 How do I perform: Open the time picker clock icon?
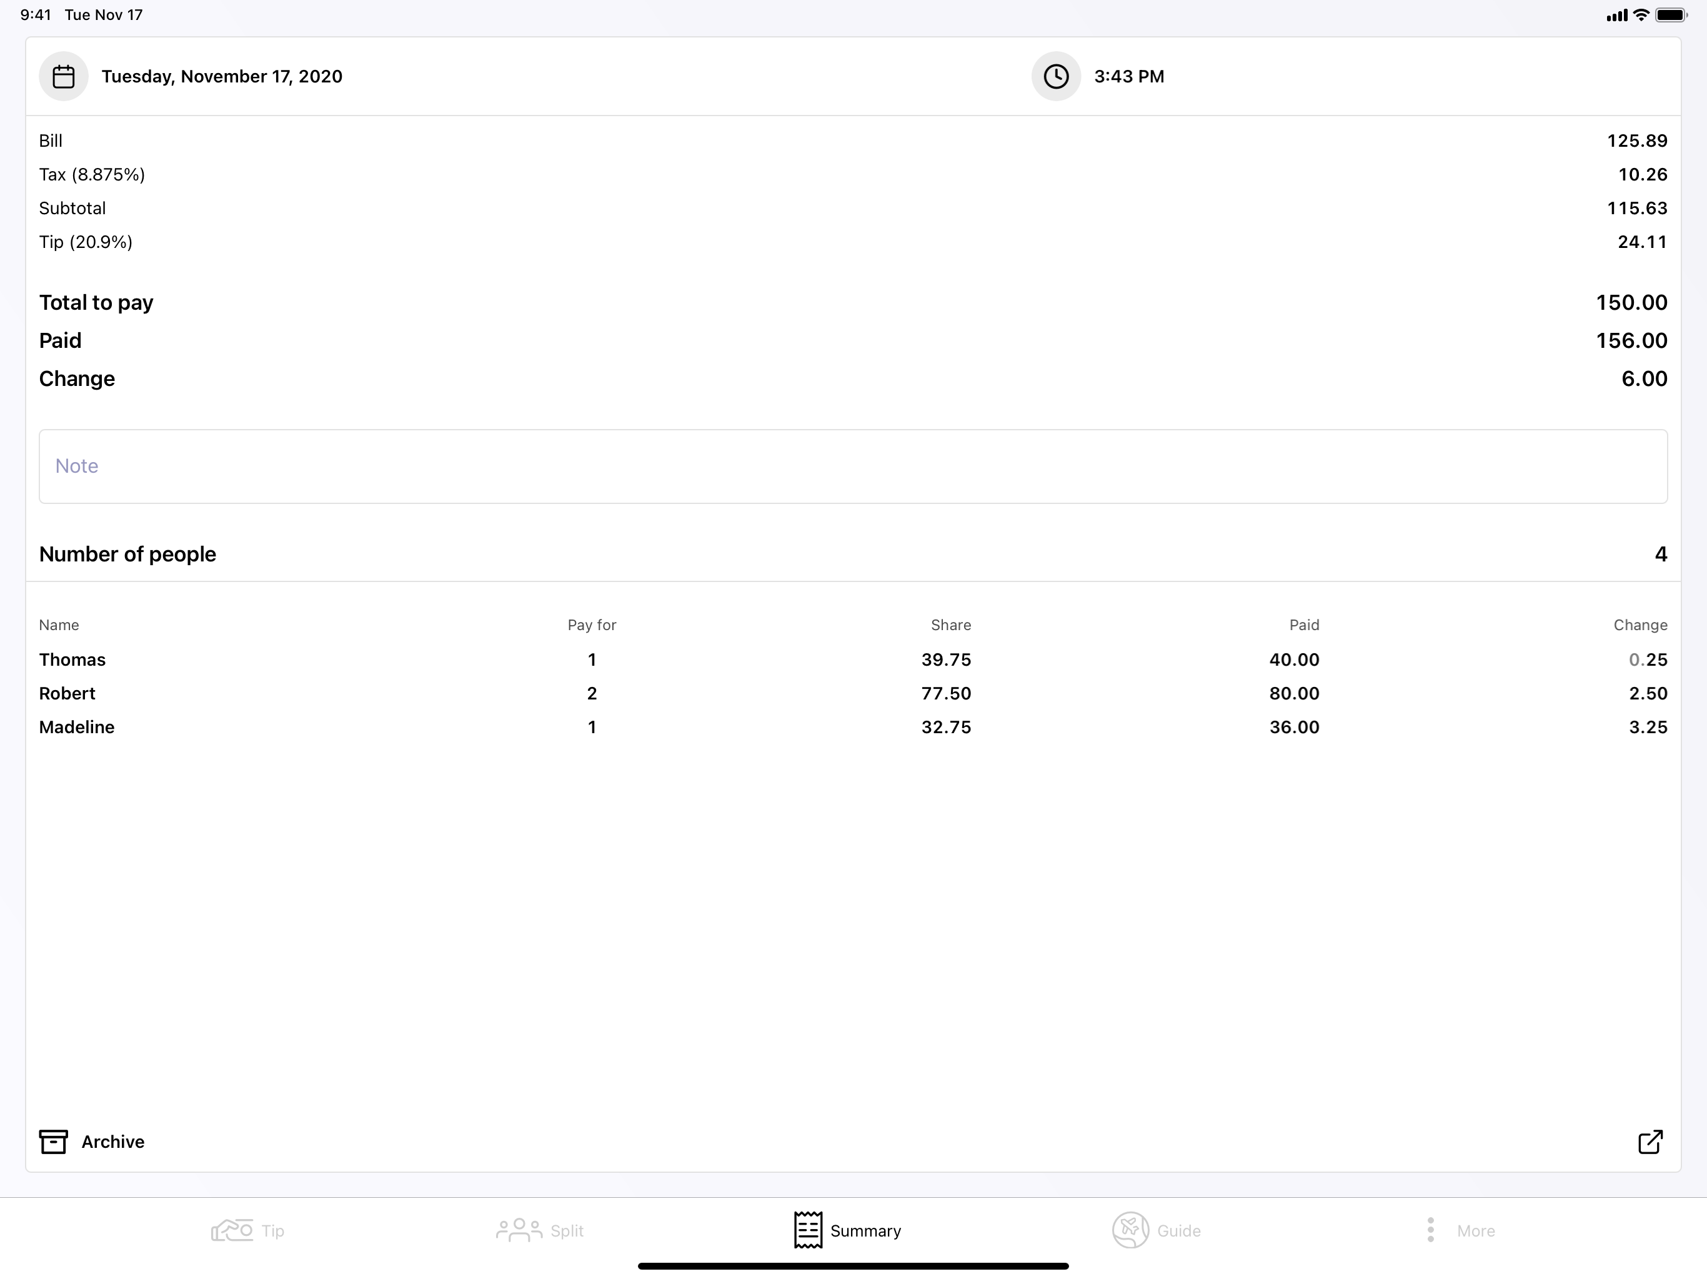pos(1056,76)
